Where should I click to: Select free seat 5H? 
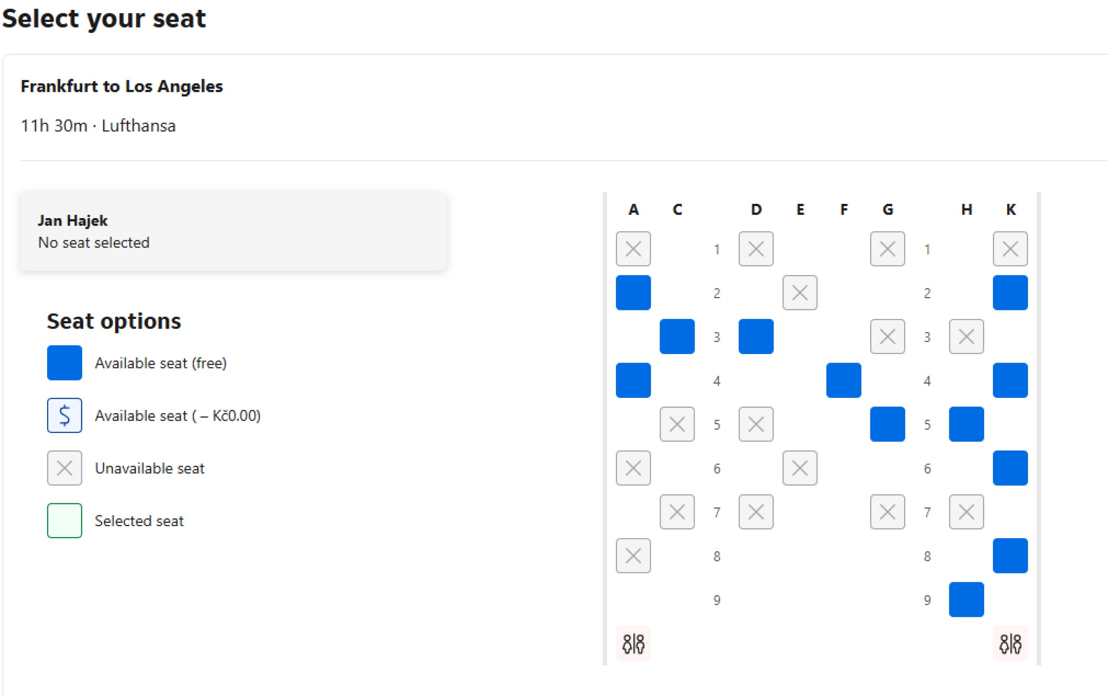(966, 424)
